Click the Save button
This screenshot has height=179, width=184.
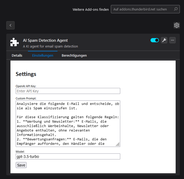[21, 165]
